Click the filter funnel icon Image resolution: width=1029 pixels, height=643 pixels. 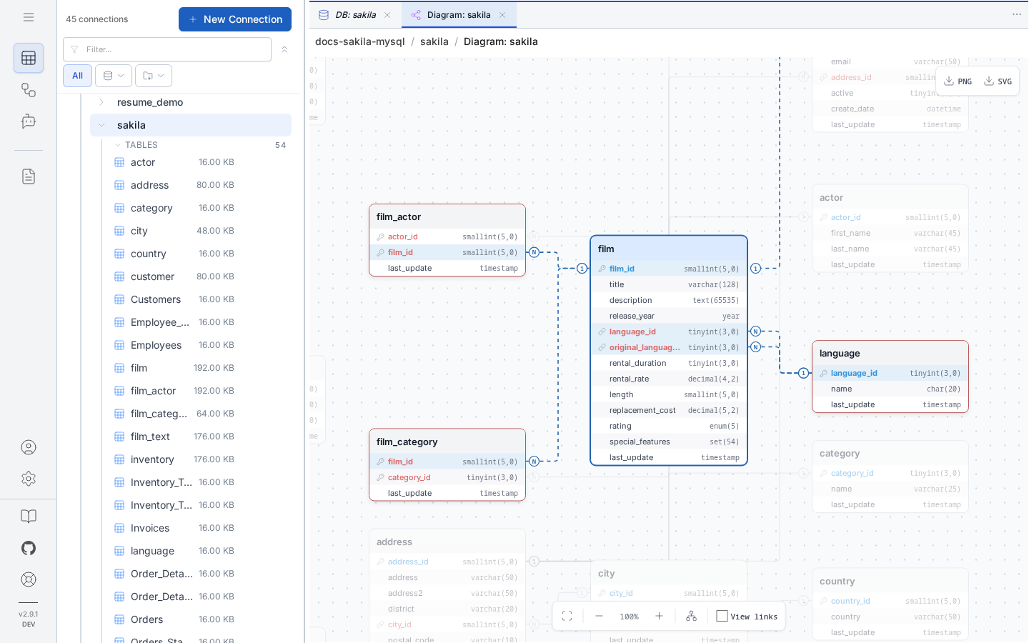point(74,49)
